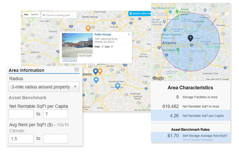Screen dimensions: 239x159
Task: Select the starting point radio option
Action: point(44,15)
